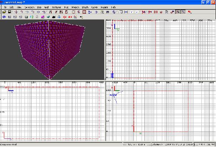Open the Selection menu

[x=29, y=7]
